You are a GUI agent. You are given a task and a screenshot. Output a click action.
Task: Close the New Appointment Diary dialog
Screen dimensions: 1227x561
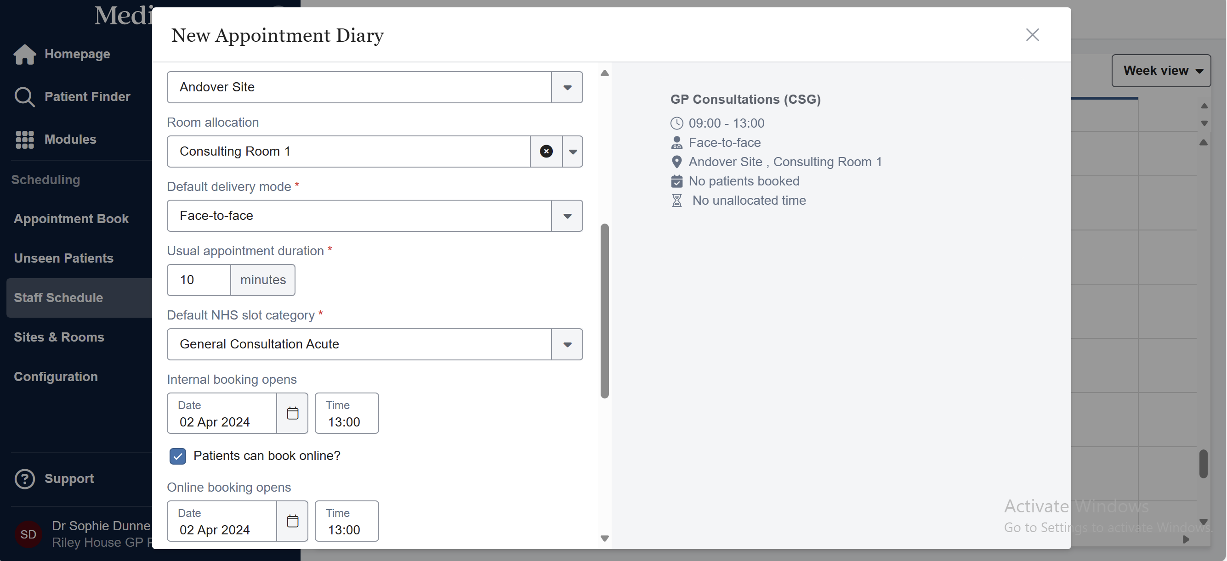click(1032, 35)
